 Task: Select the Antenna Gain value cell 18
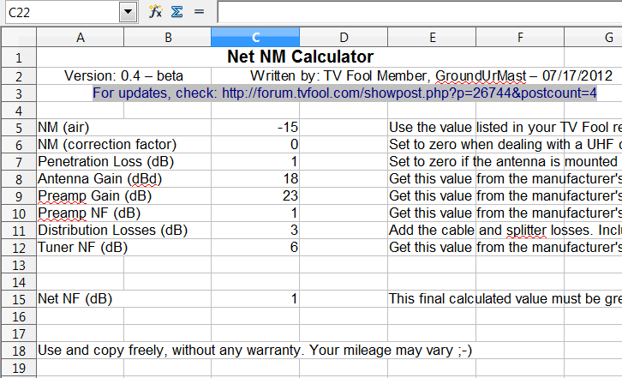[255, 178]
